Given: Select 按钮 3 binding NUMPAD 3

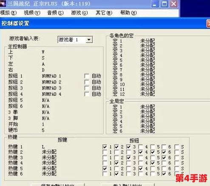Looking at the screenshot, I should 51,88.
